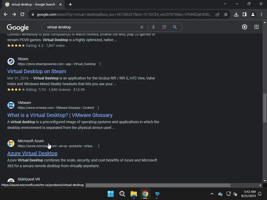This screenshot has height=200, width=267.
Task: Open Google apps grid
Action: [x=257, y=27]
